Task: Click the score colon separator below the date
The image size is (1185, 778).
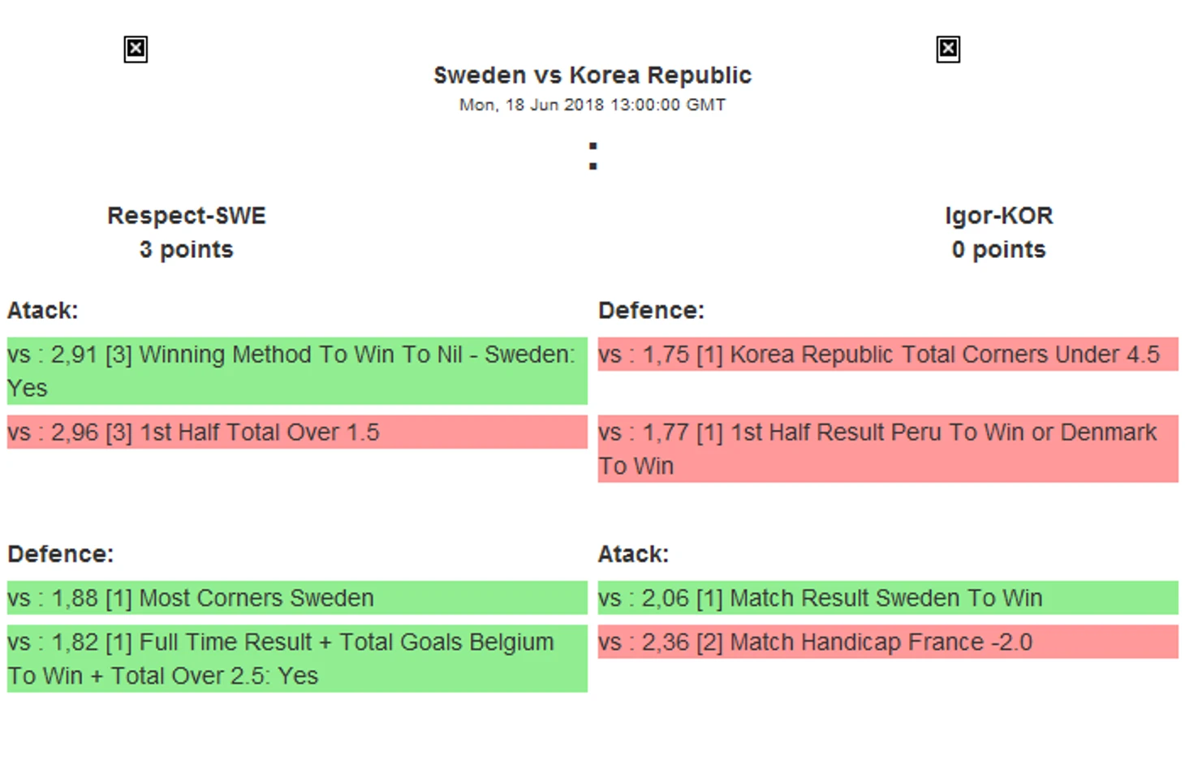Action: tap(593, 156)
